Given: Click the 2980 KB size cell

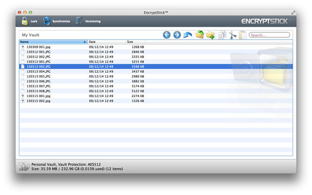Looking at the screenshot, I should tap(138, 76).
